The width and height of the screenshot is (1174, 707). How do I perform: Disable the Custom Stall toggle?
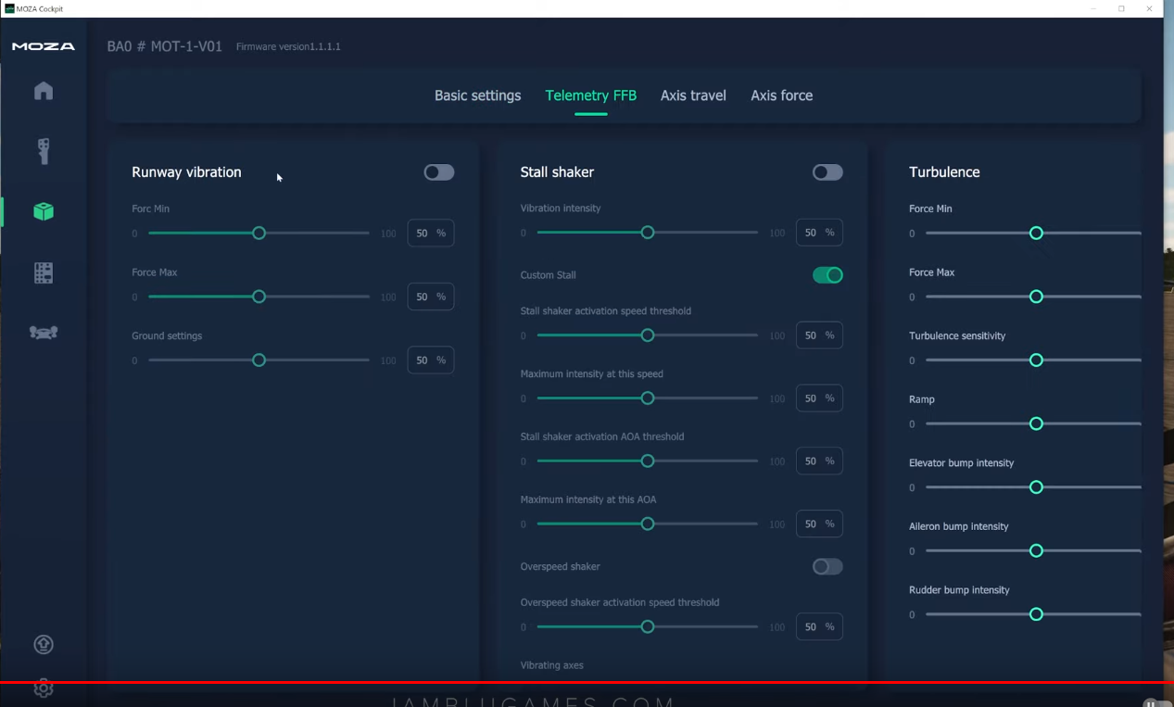pyautogui.click(x=827, y=275)
